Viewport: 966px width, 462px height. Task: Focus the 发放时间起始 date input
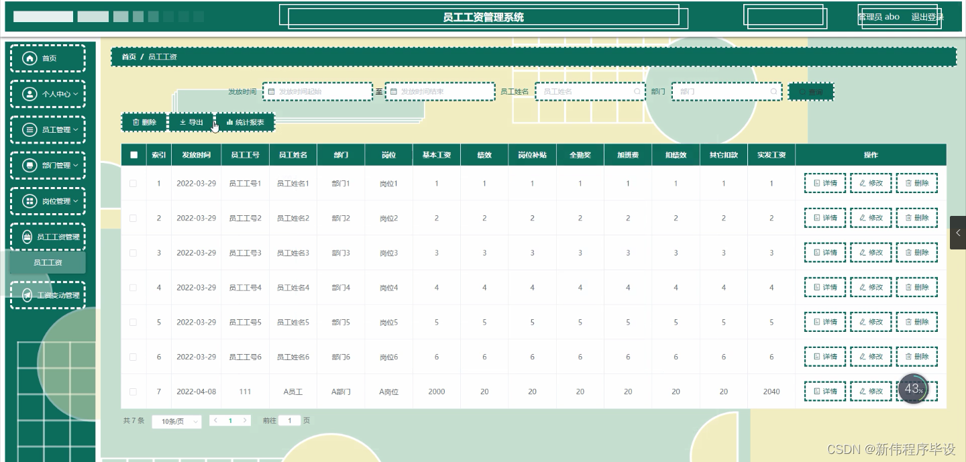coord(317,91)
